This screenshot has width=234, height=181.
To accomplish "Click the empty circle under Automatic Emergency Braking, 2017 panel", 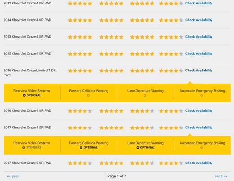I will 202,148.
